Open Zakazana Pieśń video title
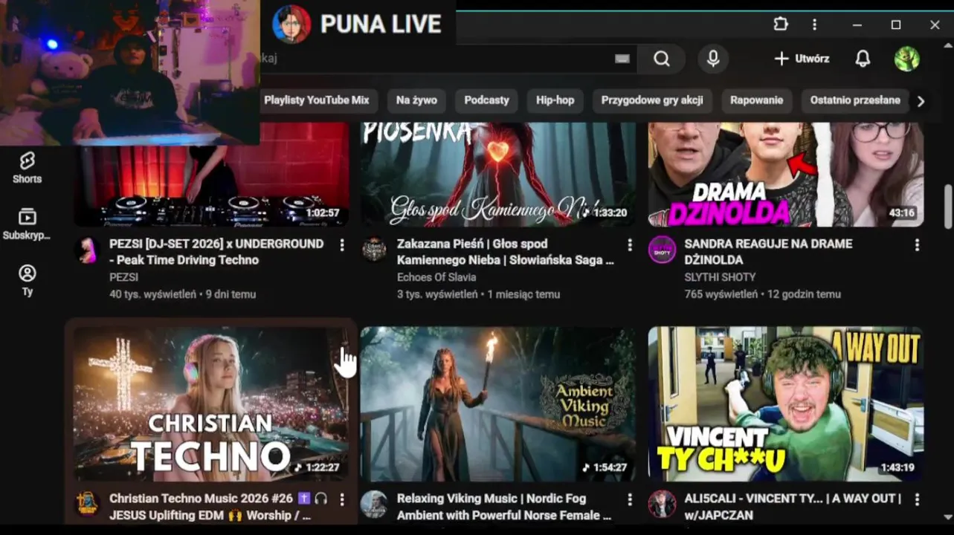The height and width of the screenshot is (535, 954). coord(506,252)
